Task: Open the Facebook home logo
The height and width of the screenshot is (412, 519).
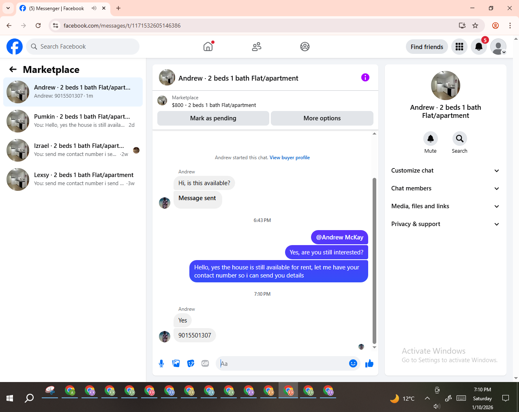Action: tap(15, 47)
